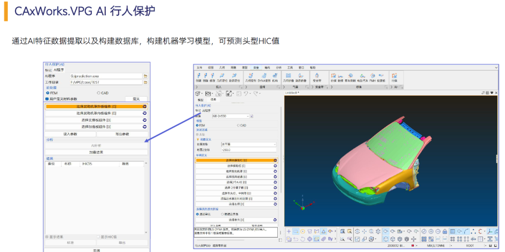Click the 导出 button

(123, 243)
